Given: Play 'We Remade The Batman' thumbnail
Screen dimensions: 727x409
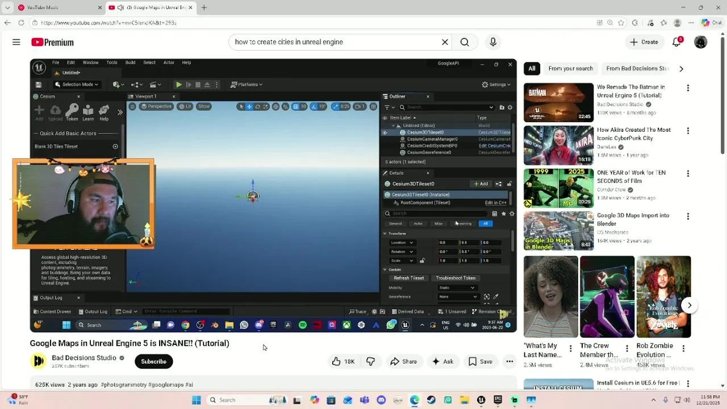Looking at the screenshot, I should (x=558, y=103).
